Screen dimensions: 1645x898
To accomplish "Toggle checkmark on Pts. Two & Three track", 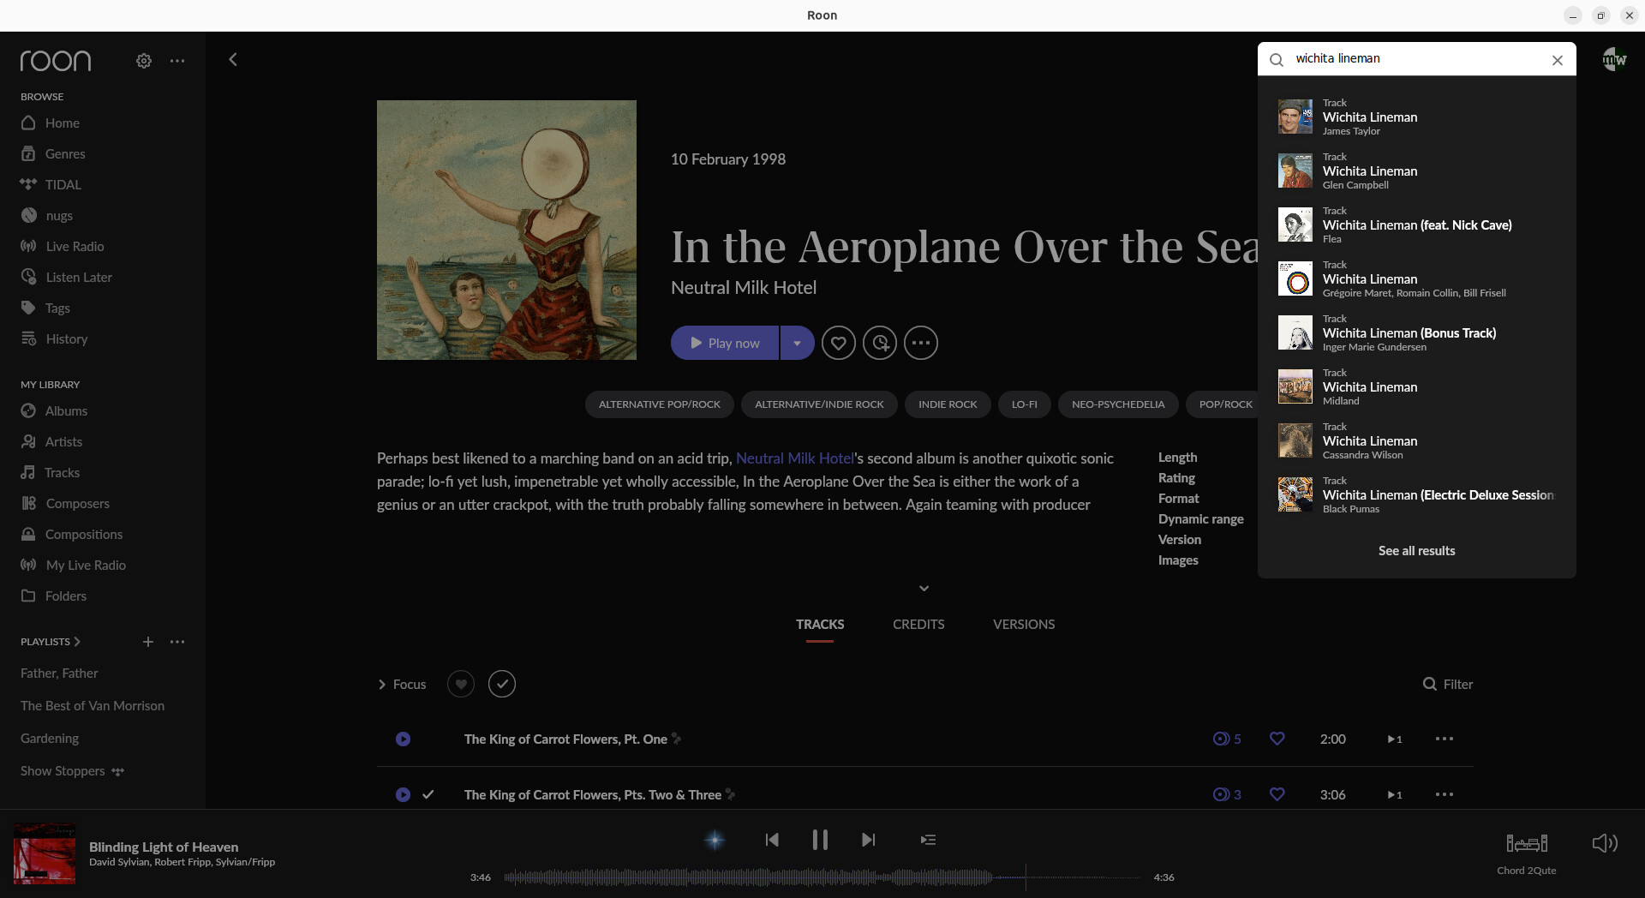I will (x=428, y=794).
